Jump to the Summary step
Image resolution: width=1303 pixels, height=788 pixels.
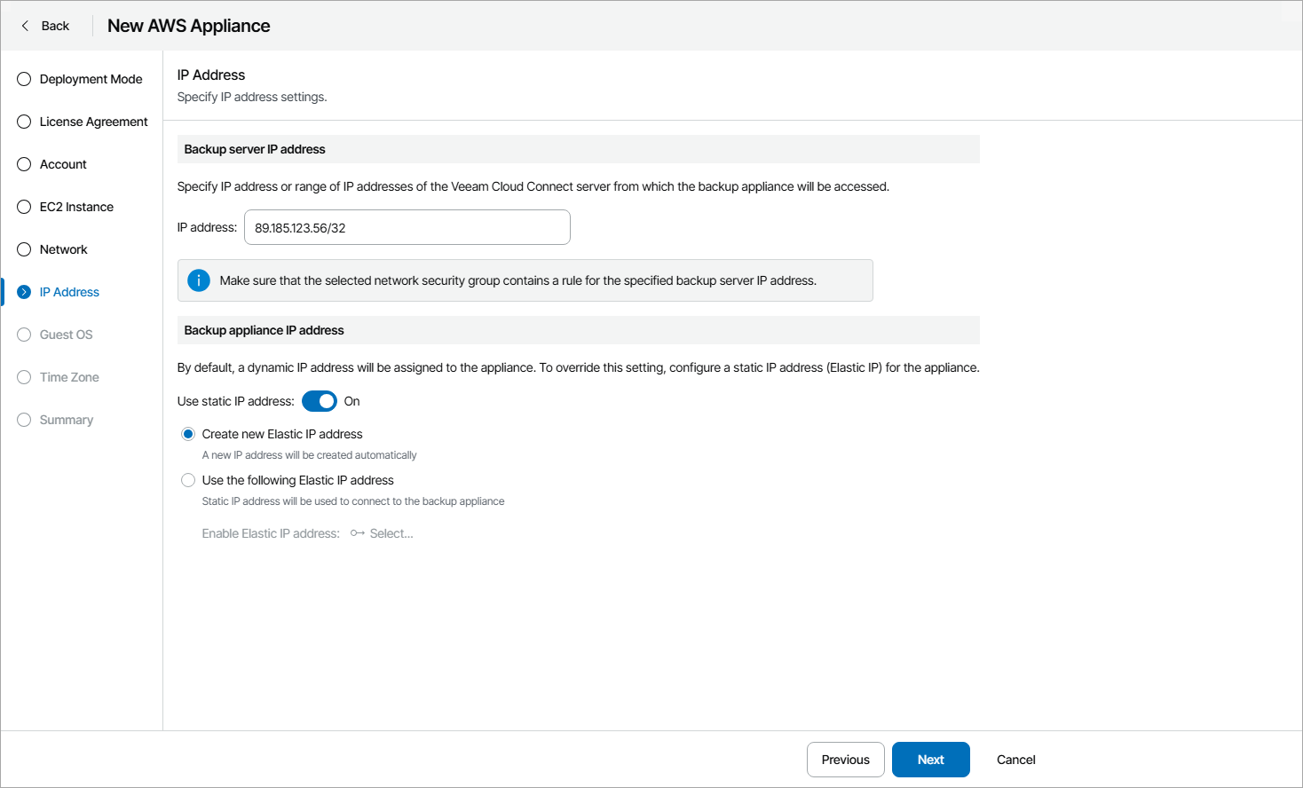66,420
